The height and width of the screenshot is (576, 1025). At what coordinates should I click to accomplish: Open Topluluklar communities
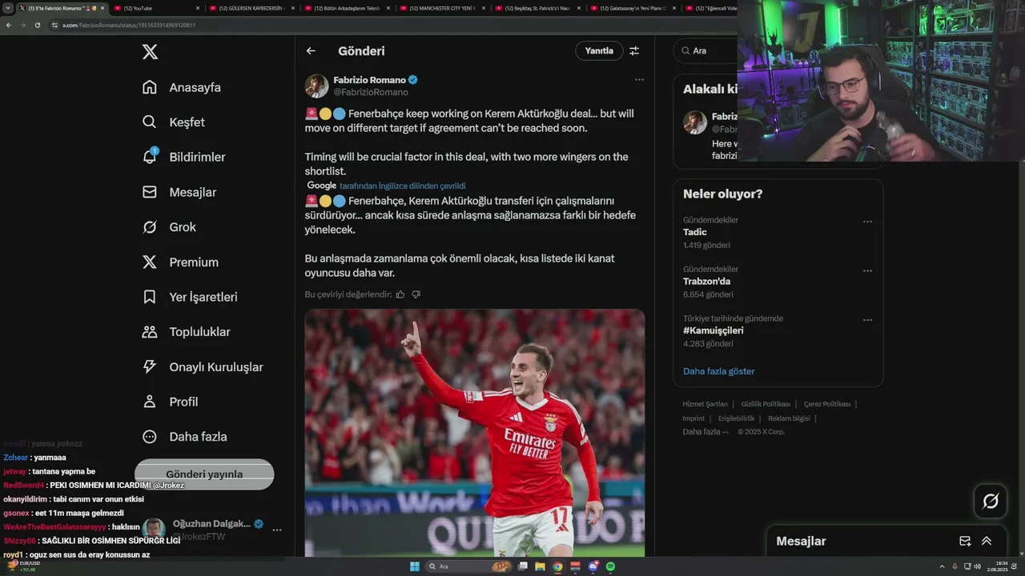(186, 332)
